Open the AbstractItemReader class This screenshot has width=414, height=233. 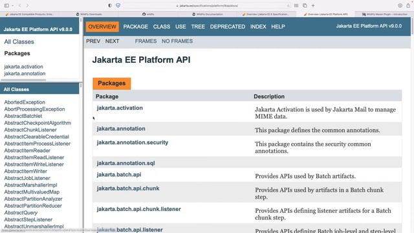click(27, 151)
